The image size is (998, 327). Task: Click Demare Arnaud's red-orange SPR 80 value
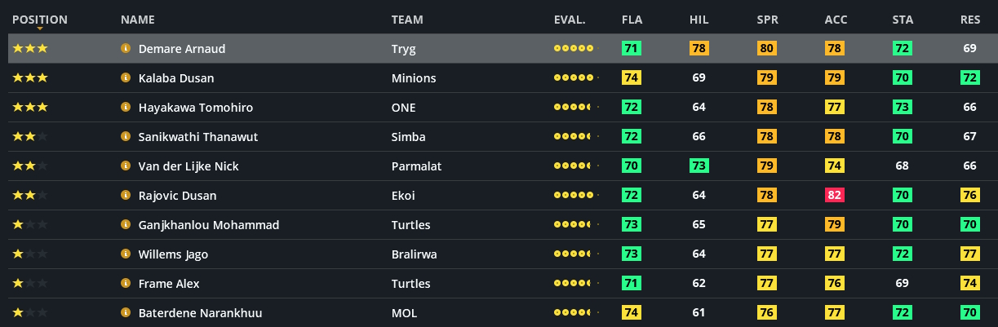click(x=766, y=49)
